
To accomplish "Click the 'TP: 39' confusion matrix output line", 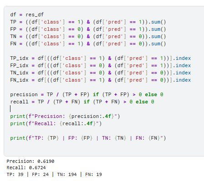I will click(54, 174).
